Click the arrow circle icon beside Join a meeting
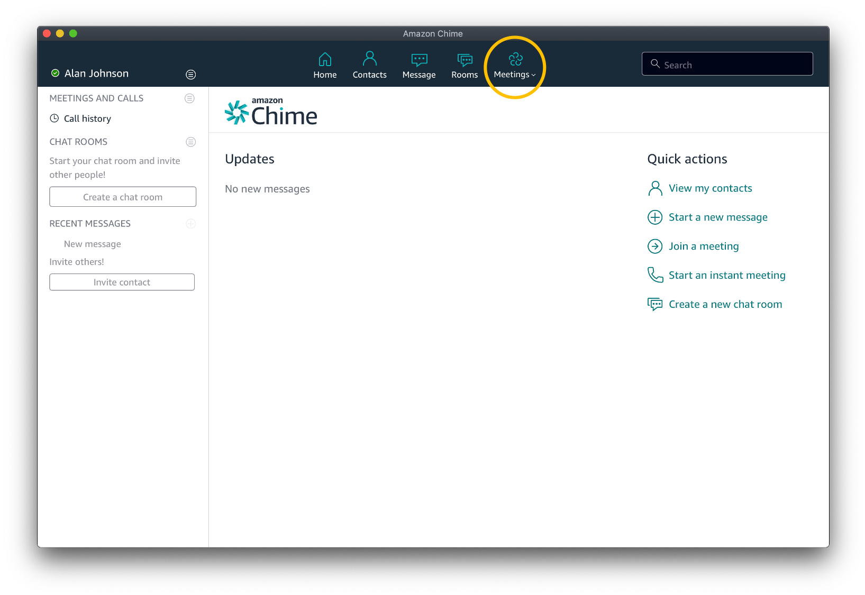Image resolution: width=865 pixels, height=595 pixels. coord(655,246)
